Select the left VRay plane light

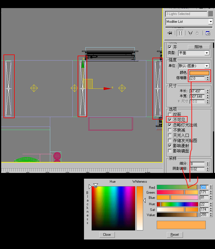click(9, 88)
